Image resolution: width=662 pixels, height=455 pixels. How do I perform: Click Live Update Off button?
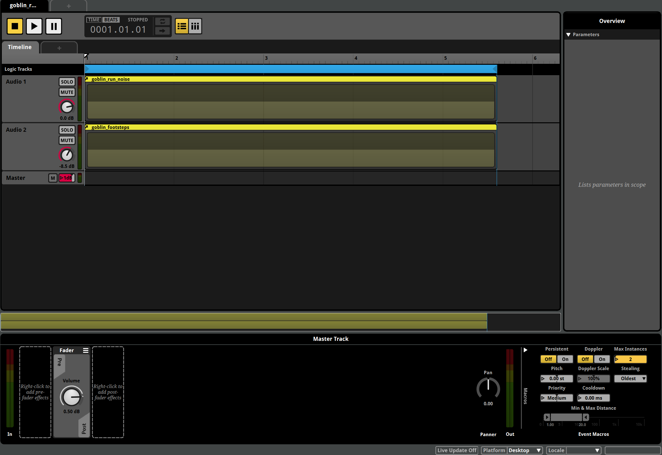457,450
